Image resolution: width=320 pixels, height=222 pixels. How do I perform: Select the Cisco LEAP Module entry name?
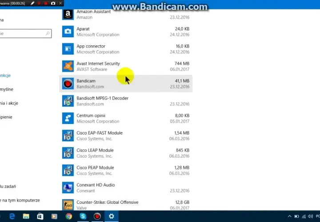(x=95, y=150)
